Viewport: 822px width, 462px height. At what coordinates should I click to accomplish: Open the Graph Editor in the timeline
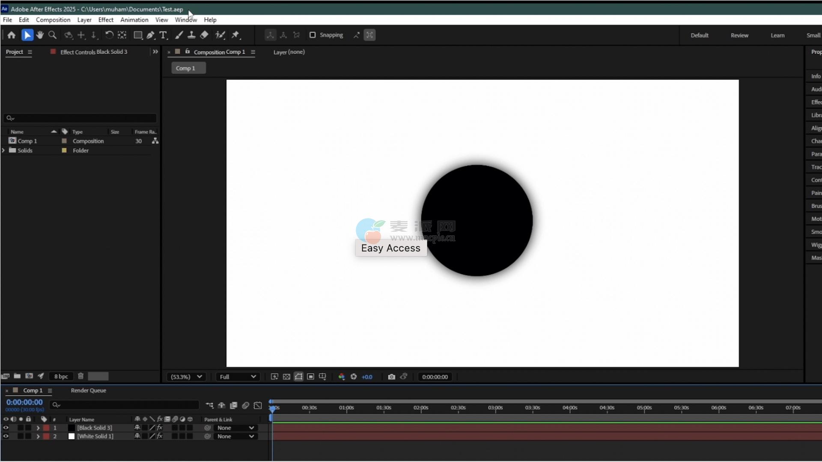[258, 405]
